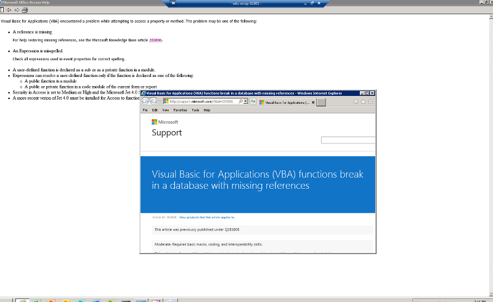Click the search magnifier in IE address bar

[240, 101]
